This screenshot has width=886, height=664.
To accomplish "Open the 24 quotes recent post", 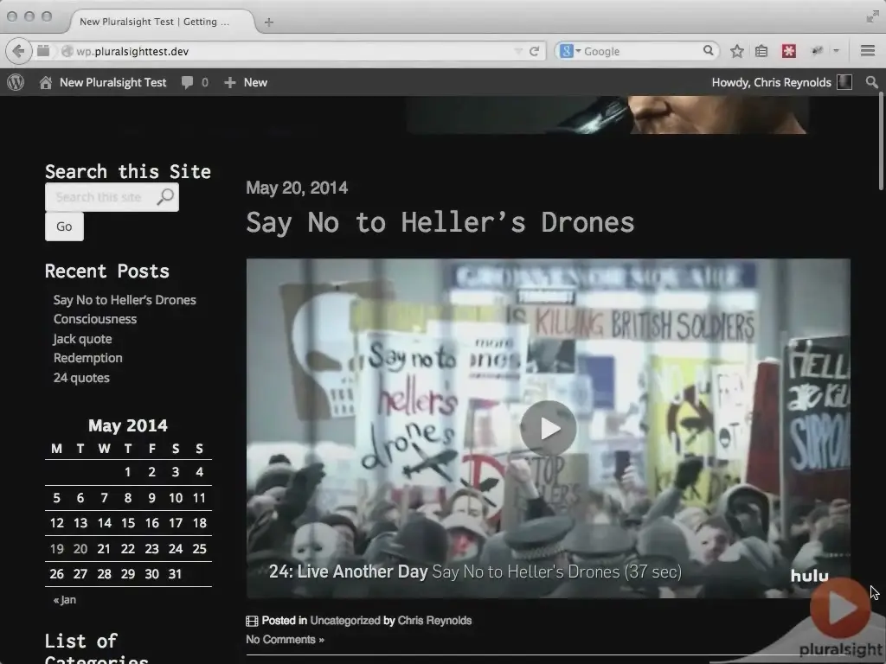I will (81, 378).
